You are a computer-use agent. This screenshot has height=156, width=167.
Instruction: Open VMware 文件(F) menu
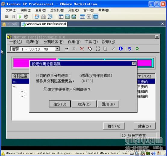pos(11,10)
